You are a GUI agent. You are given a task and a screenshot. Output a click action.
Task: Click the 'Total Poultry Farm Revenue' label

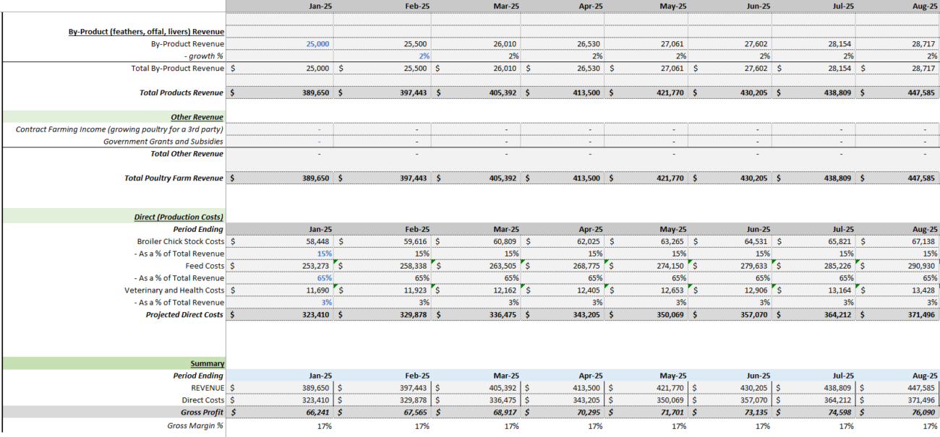tap(174, 178)
